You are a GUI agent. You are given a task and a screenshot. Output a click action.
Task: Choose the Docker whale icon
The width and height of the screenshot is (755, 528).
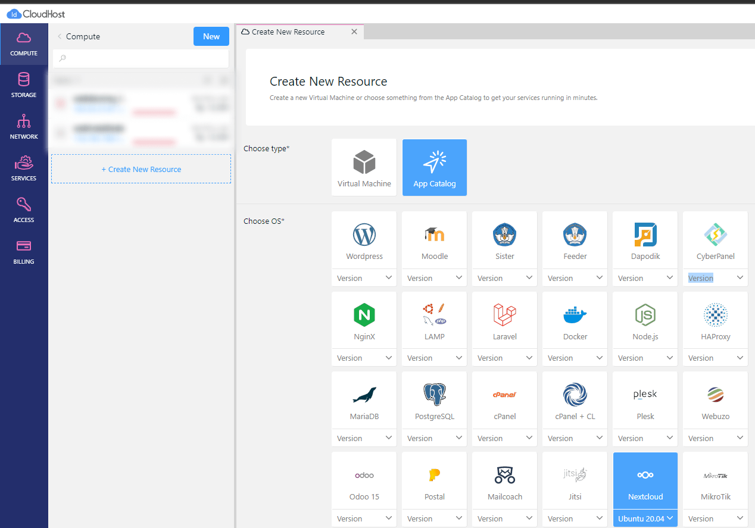[575, 315]
